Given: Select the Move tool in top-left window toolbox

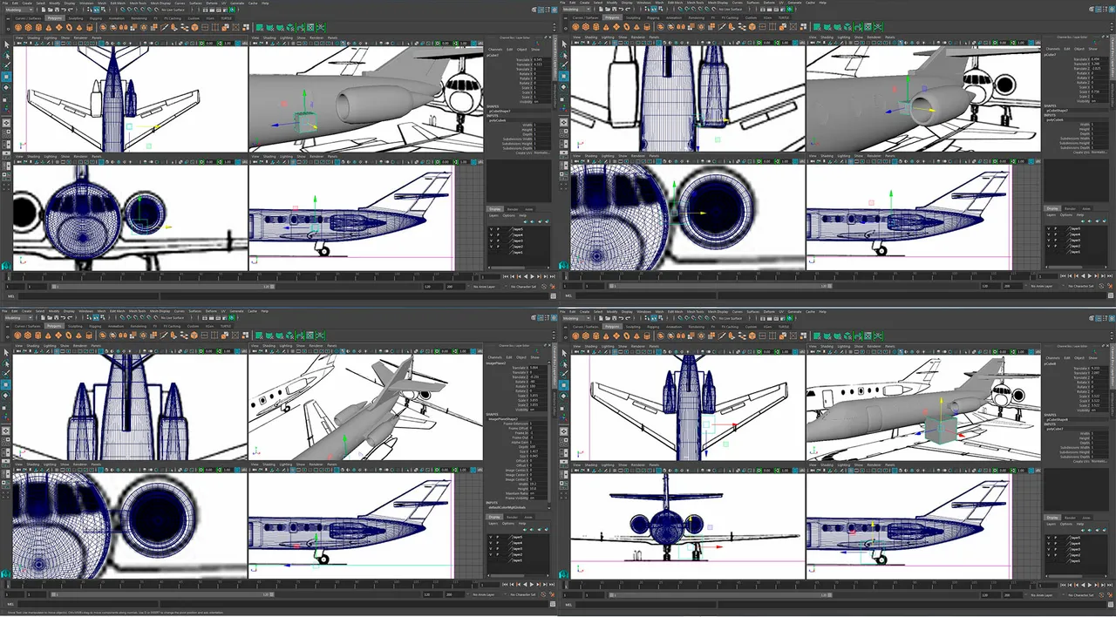Looking at the screenshot, I should 6,77.
